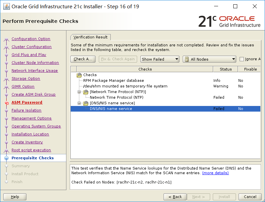The image size is (265, 202).
Task: Select the Checks root tree node
Action: (90, 75)
